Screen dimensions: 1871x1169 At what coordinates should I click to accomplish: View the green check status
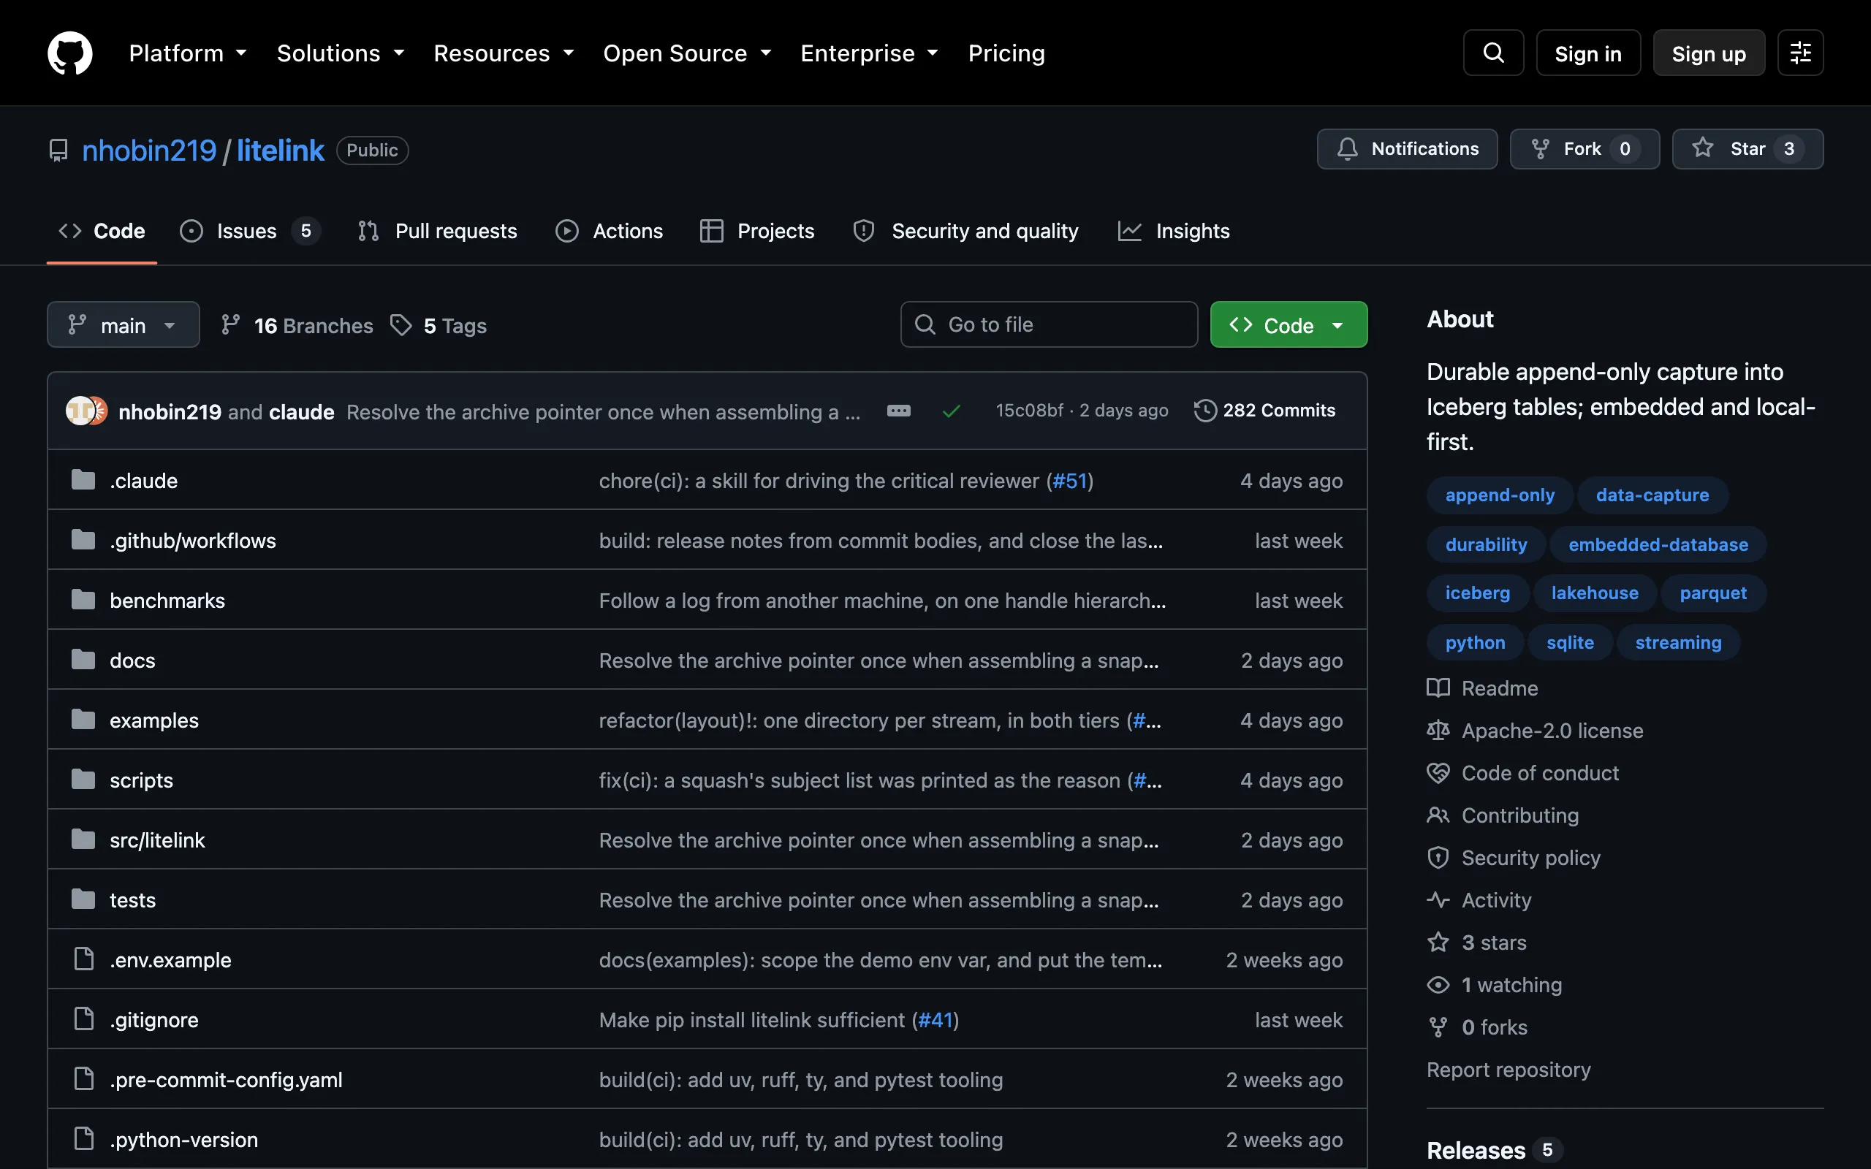(x=951, y=411)
